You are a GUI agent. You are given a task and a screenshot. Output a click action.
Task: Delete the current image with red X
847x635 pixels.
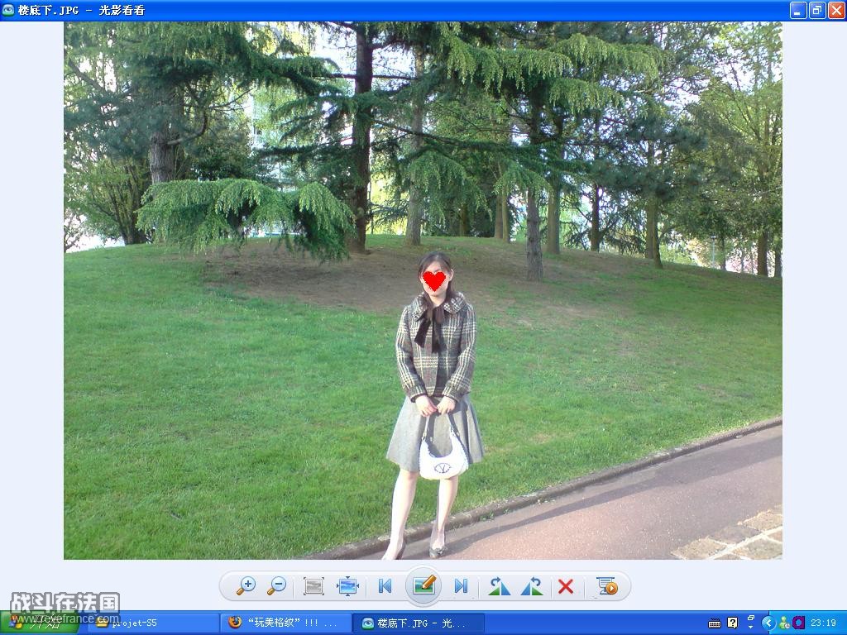click(x=566, y=586)
